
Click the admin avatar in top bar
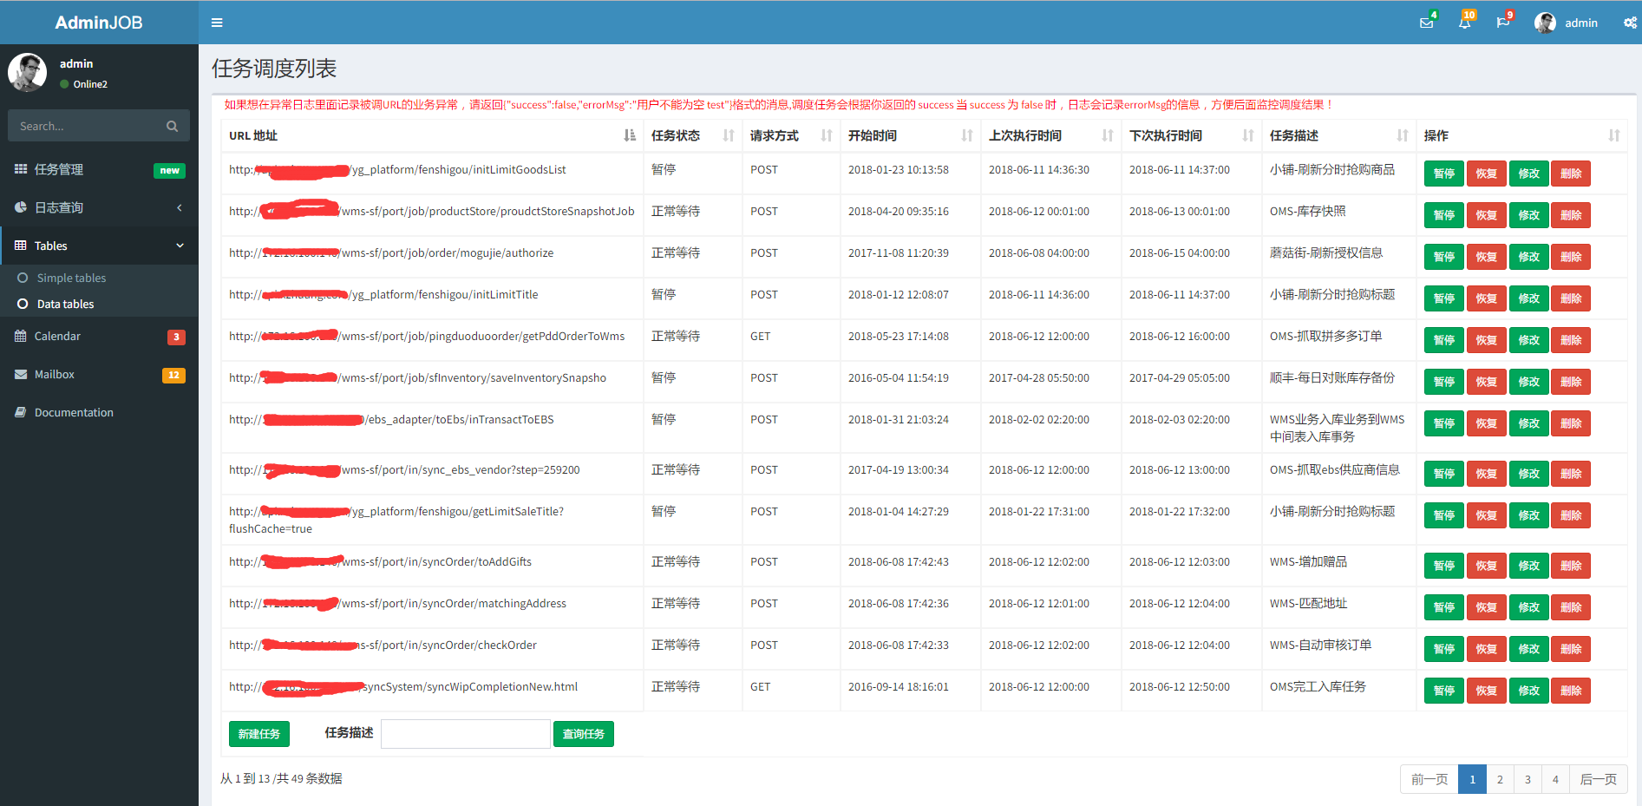[x=1545, y=23]
